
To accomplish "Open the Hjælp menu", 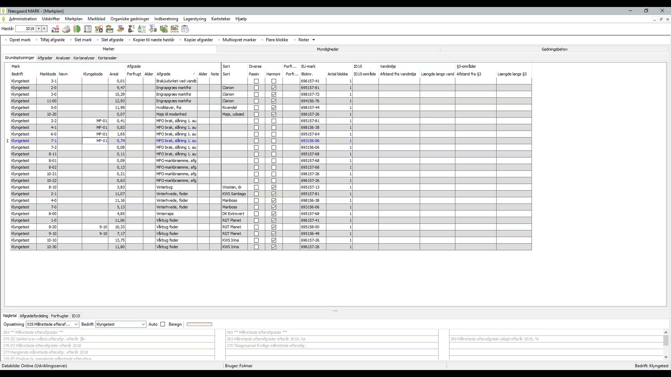I will click(241, 19).
